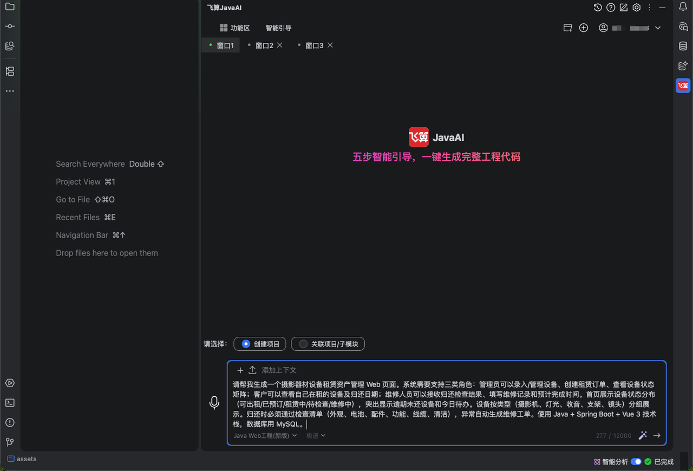Image resolution: width=693 pixels, height=471 pixels.
Task: Open chat history clock icon
Action: click(598, 8)
